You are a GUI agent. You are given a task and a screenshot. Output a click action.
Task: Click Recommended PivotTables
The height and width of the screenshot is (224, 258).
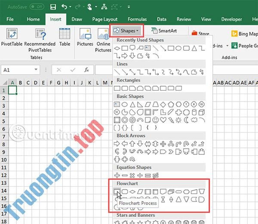click(40, 40)
